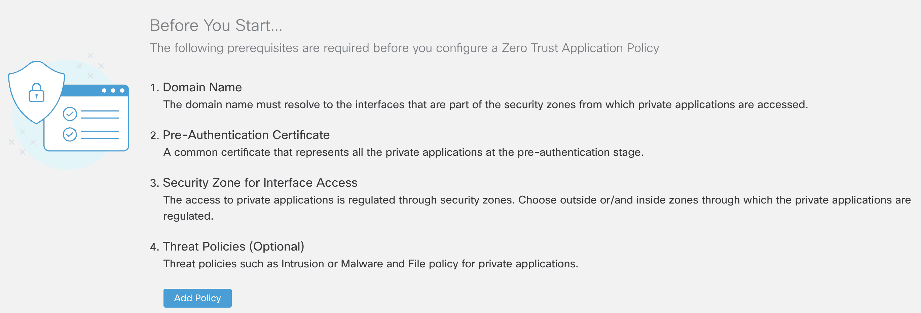Click the three dots in the window illustration header
921x313 pixels.
pos(113,90)
